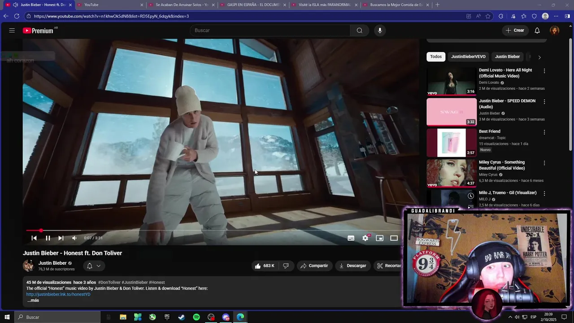Go to YouTube Premium home logo
This screenshot has width=574, height=323.
click(x=38, y=31)
